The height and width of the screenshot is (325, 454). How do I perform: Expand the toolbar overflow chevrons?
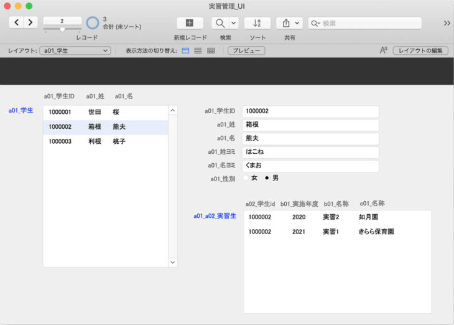(x=447, y=23)
